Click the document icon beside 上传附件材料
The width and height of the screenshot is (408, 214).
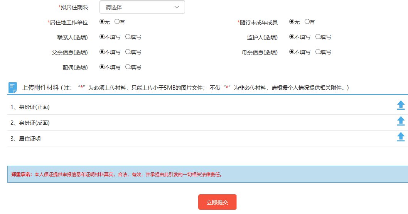13,88
